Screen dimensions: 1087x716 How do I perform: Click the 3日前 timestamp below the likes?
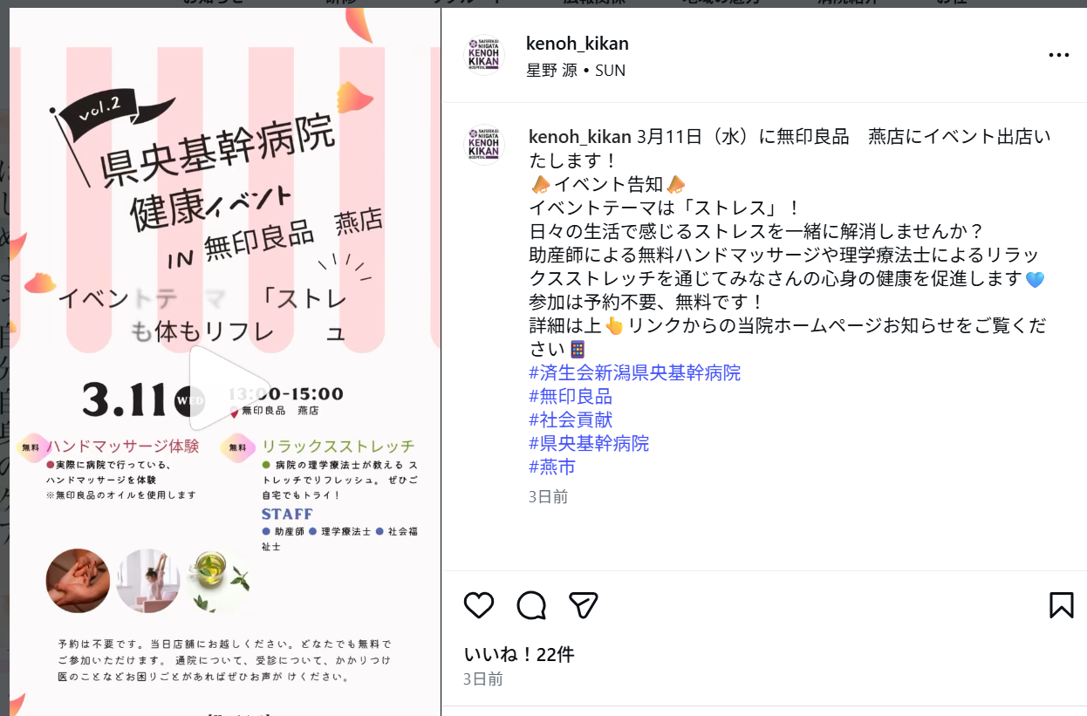coord(483,678)
